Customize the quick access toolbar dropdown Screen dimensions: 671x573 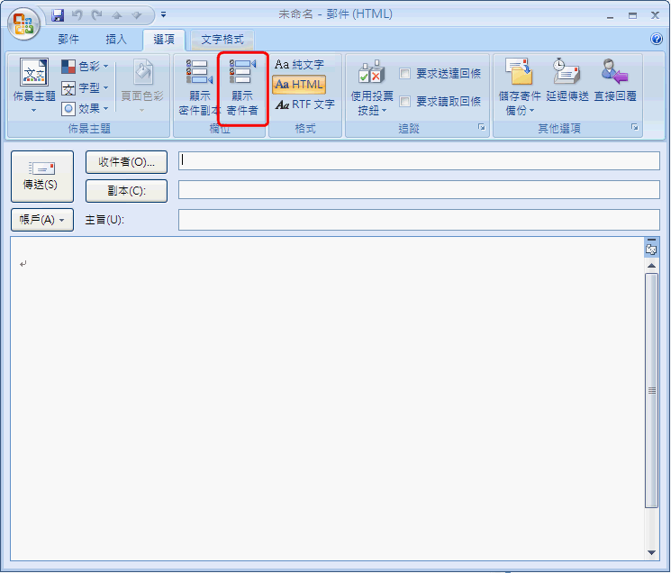point(163,14)
